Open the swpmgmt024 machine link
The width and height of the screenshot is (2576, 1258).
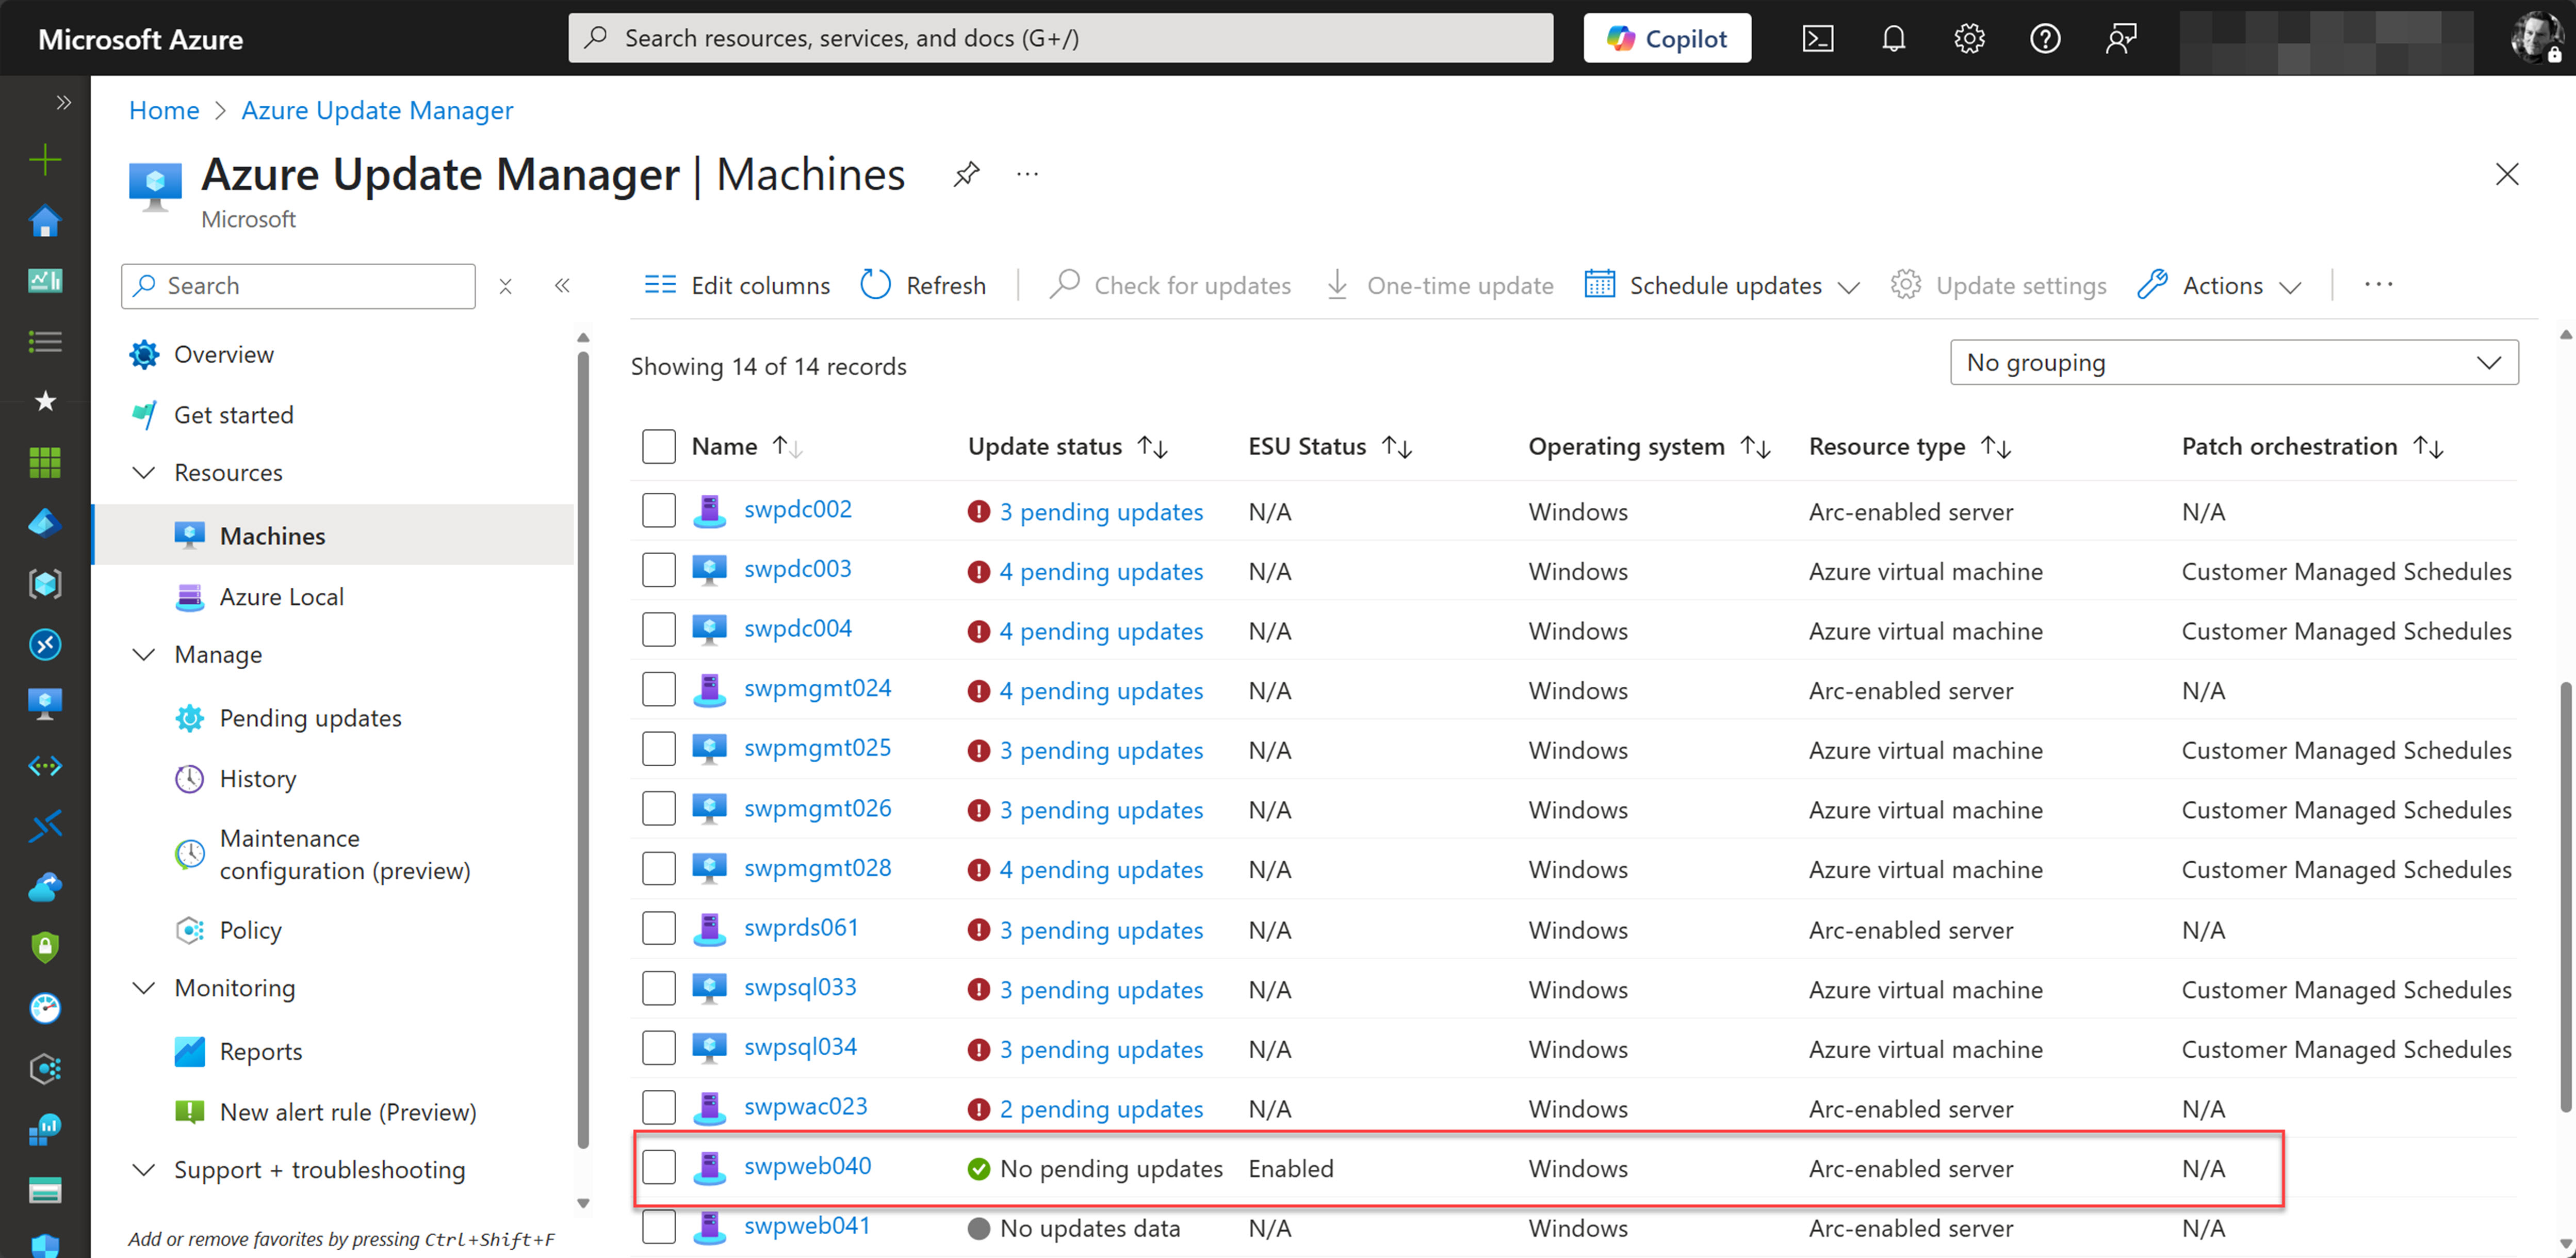point(817,688)
